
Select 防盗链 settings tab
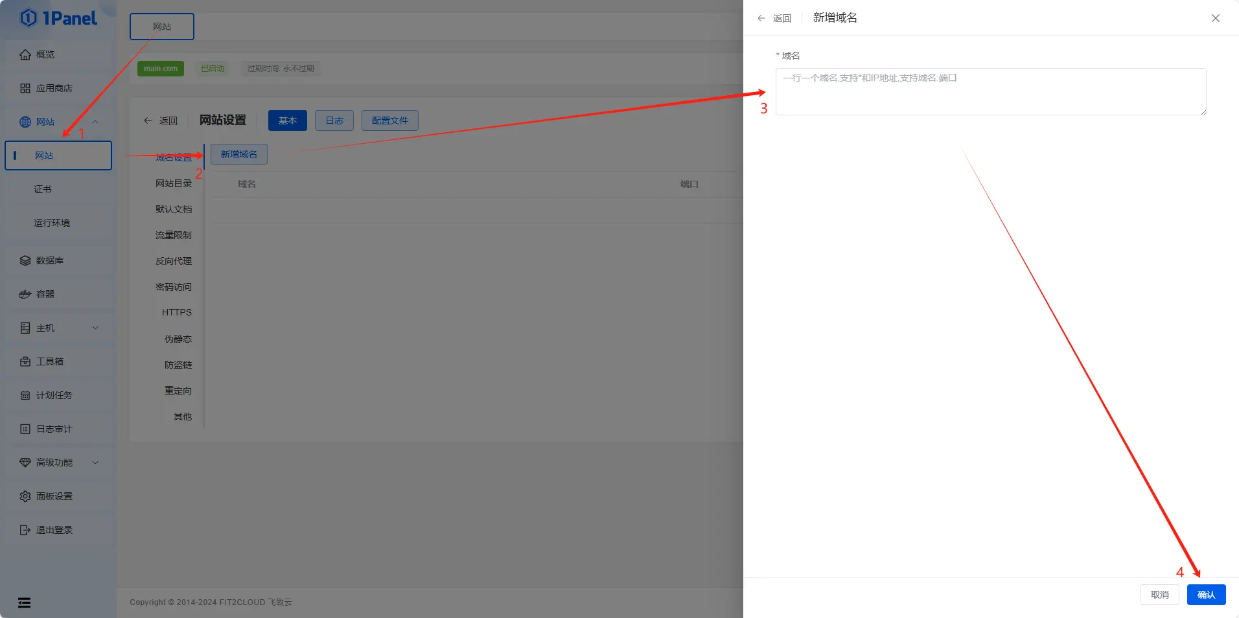tap(178, 365)
